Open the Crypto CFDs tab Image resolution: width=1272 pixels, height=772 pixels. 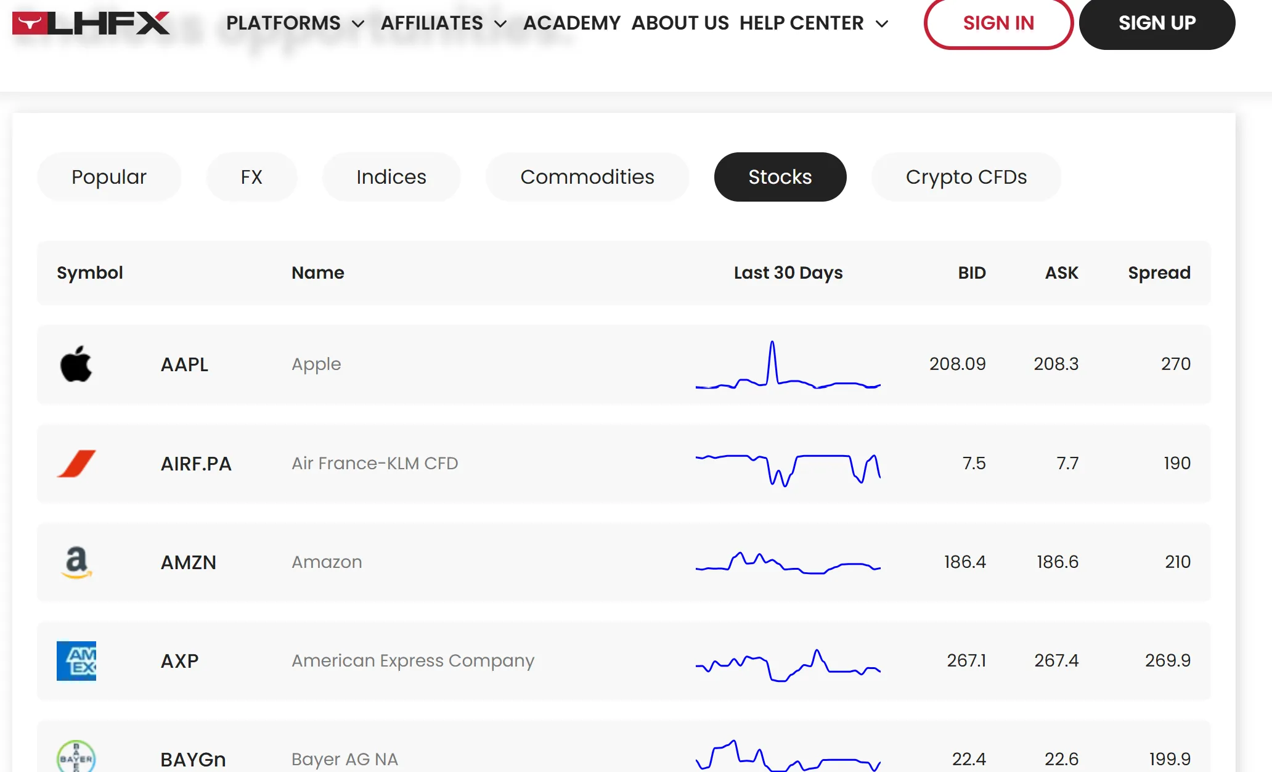point(966,177)
